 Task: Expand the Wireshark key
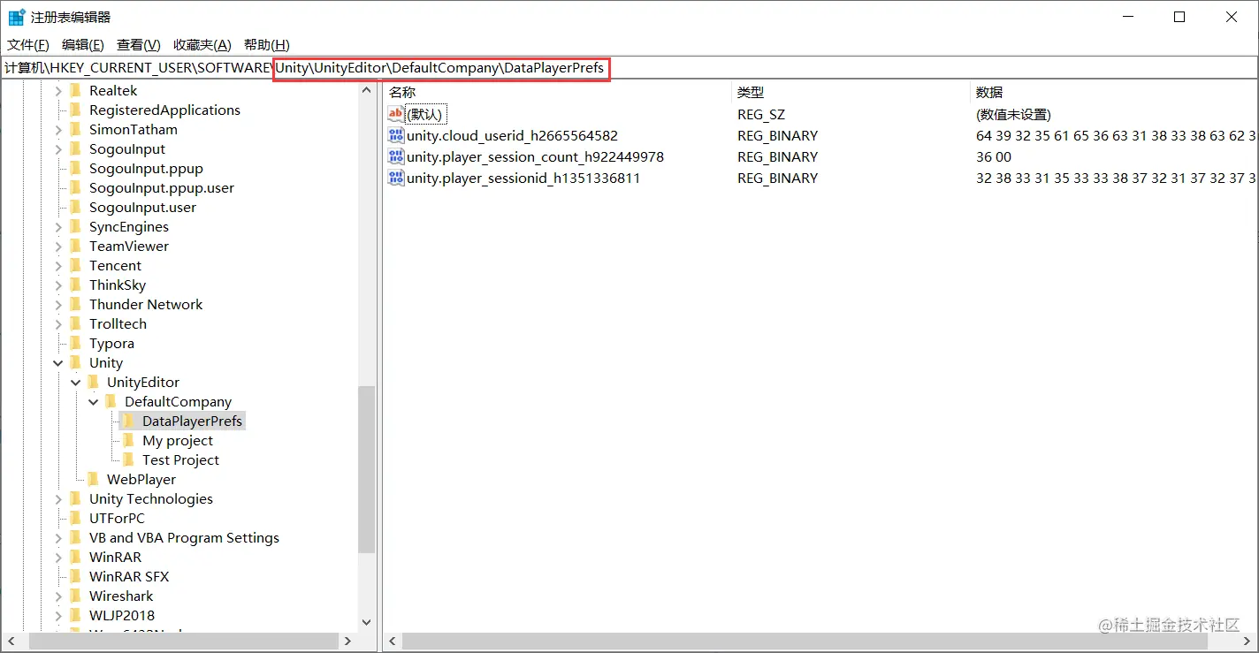(58, 596)
